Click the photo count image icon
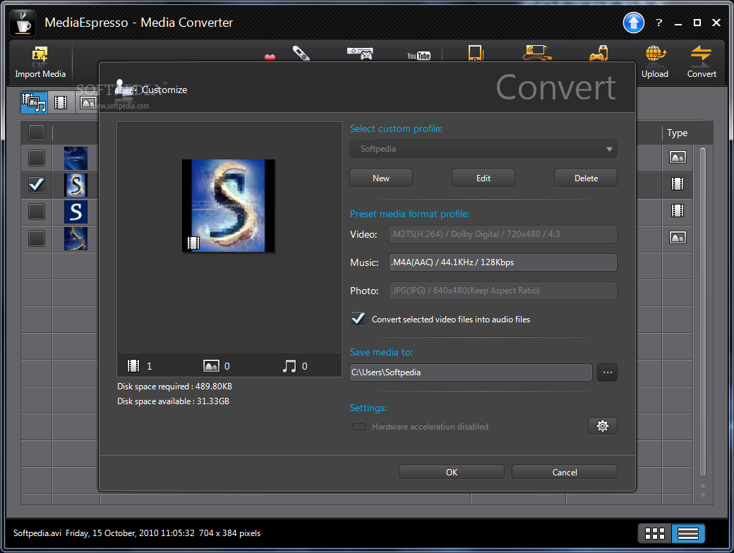This screenshot has width=734, height=553. 211,366
